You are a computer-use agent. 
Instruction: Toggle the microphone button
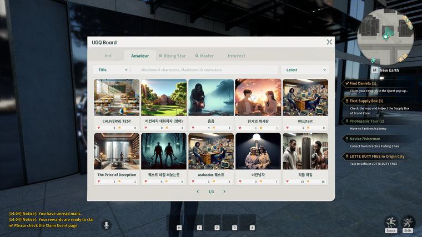(105, 225)
